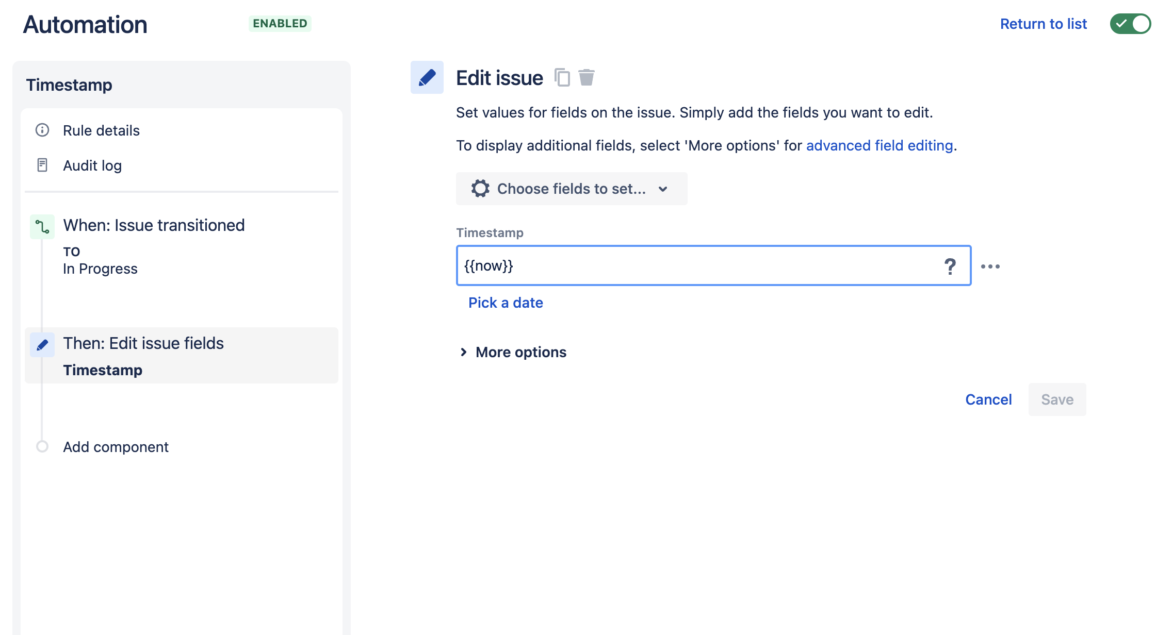The image size is (1172, 635).
Task: Click the Audit log document icon
Action: [x=42, y=165]
